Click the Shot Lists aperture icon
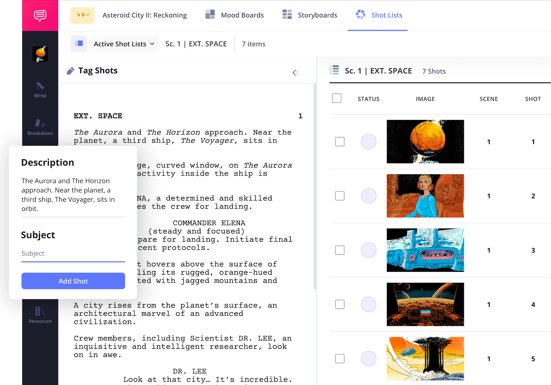Screen dimensions: 551x385 361,14
